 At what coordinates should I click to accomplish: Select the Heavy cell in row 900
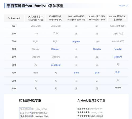[x=118, y=88]
